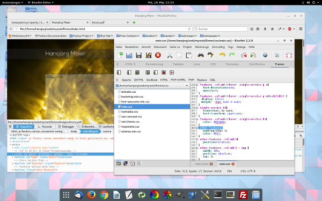Switch to CSS toolbar tab
Image resolution: width=322 pixels, height=201 pixels.
coord(213,64)
